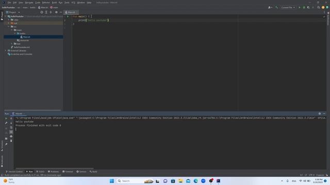This screenshot has height=185, width=330.
Task: Toggle Notifications side panel on right edge
Action: [328, 19]
